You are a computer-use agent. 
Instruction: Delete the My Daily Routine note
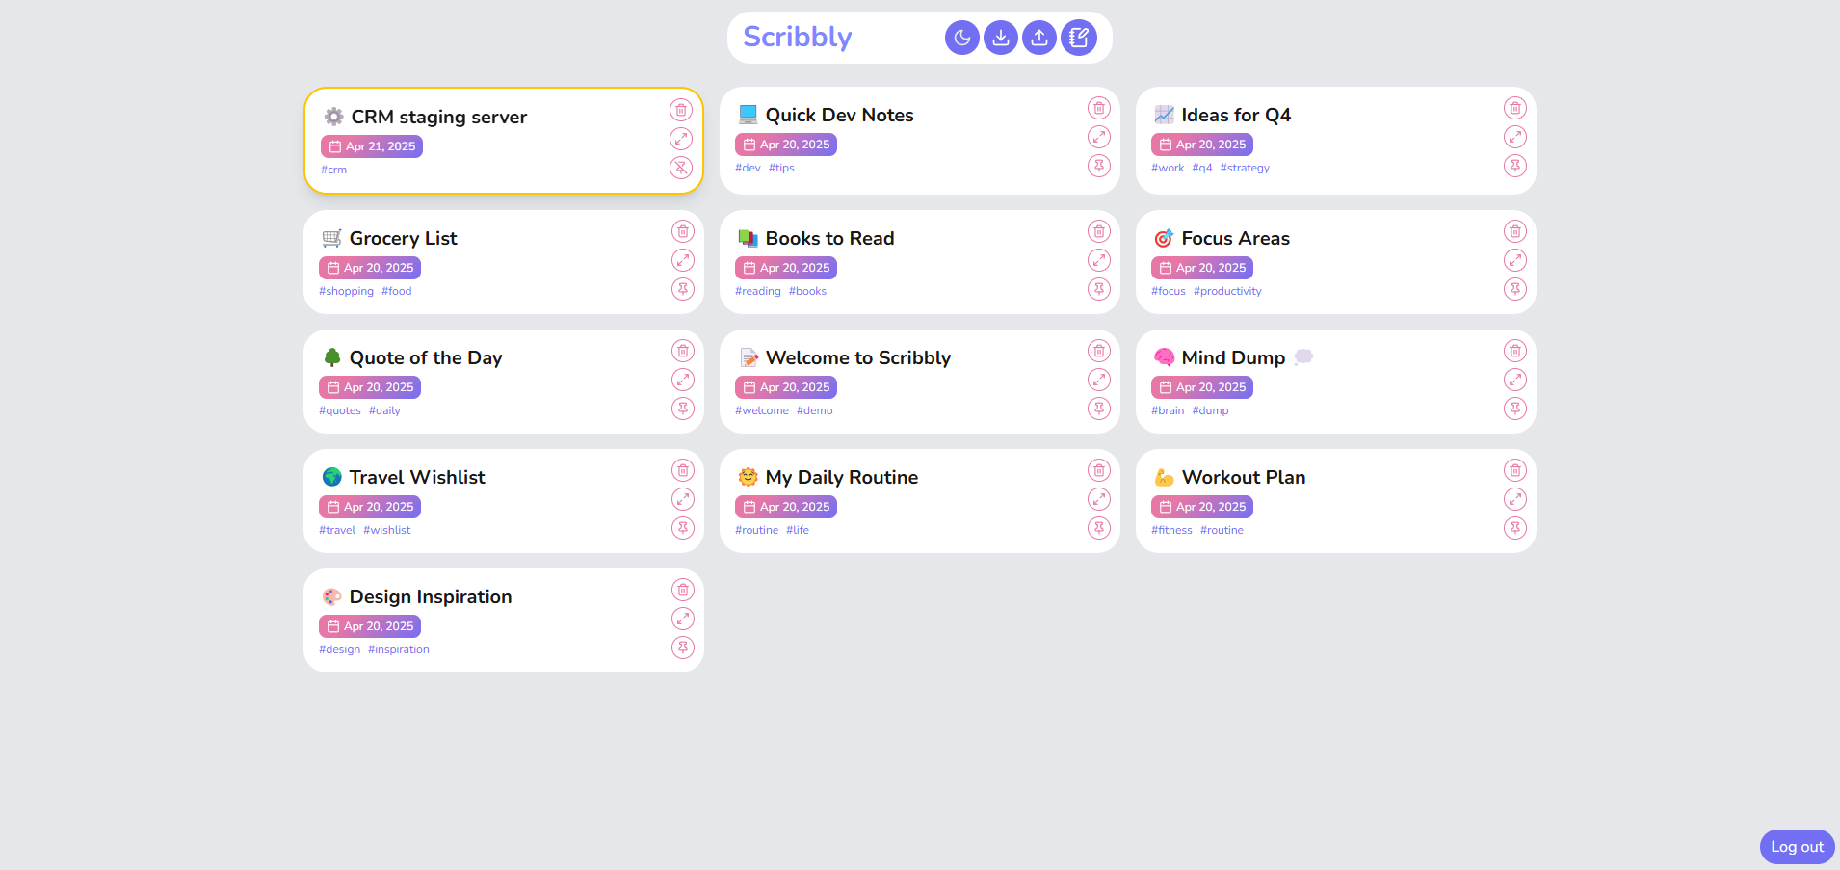click(1099, 470)
